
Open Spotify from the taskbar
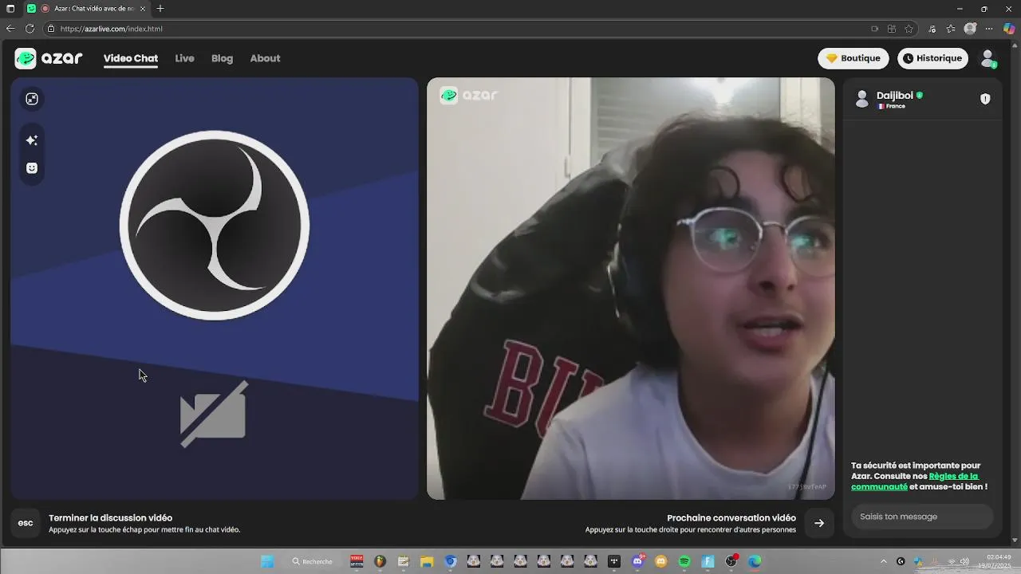[684, 561]
